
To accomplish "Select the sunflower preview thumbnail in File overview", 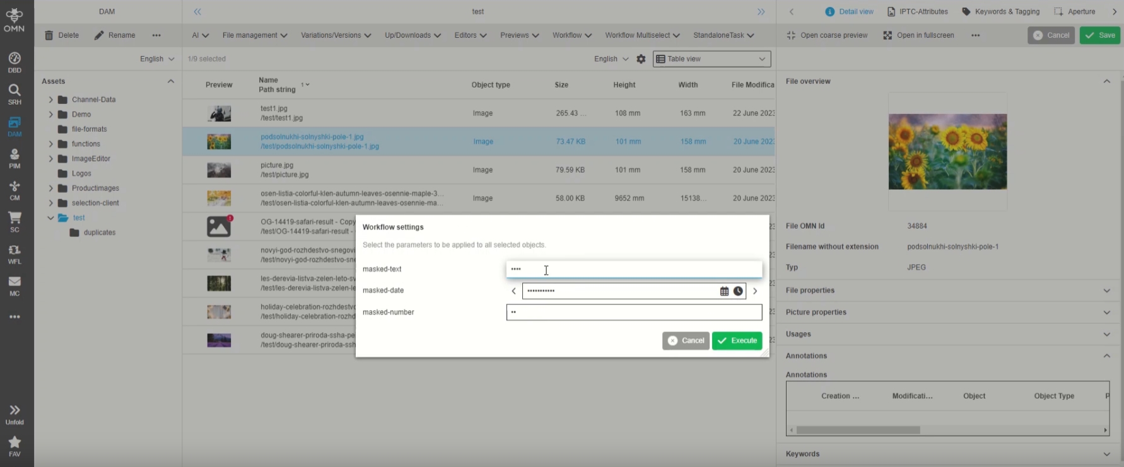I will pos(947,152).
